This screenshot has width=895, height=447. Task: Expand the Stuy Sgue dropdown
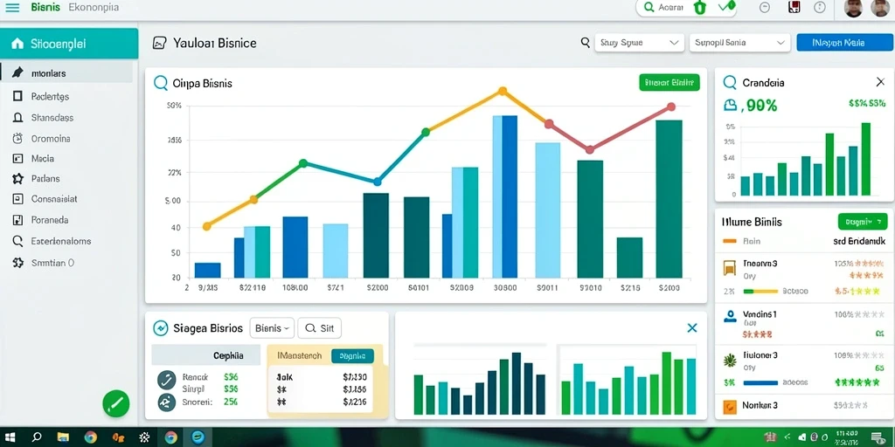[639, 43]
